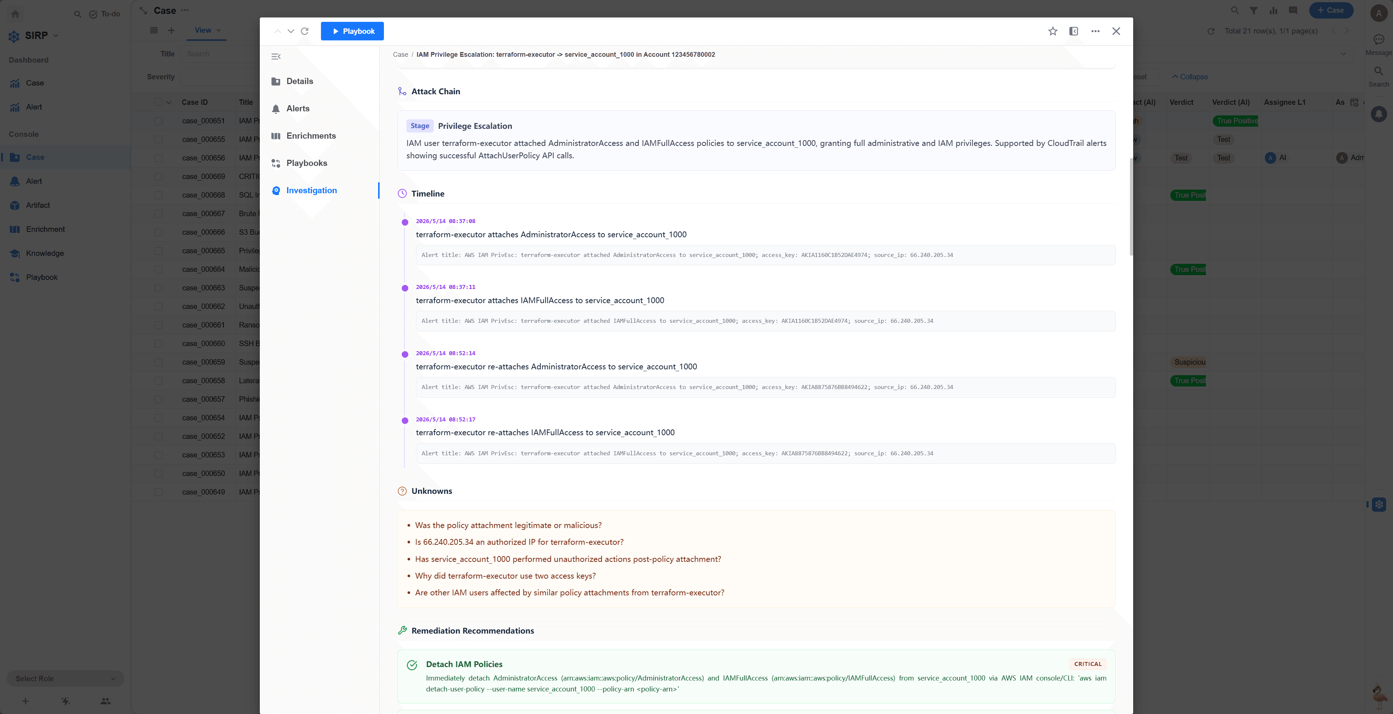Click the users icon at sidebar bottom
This screenshot has height=714, width=1393.
[106, 701]
